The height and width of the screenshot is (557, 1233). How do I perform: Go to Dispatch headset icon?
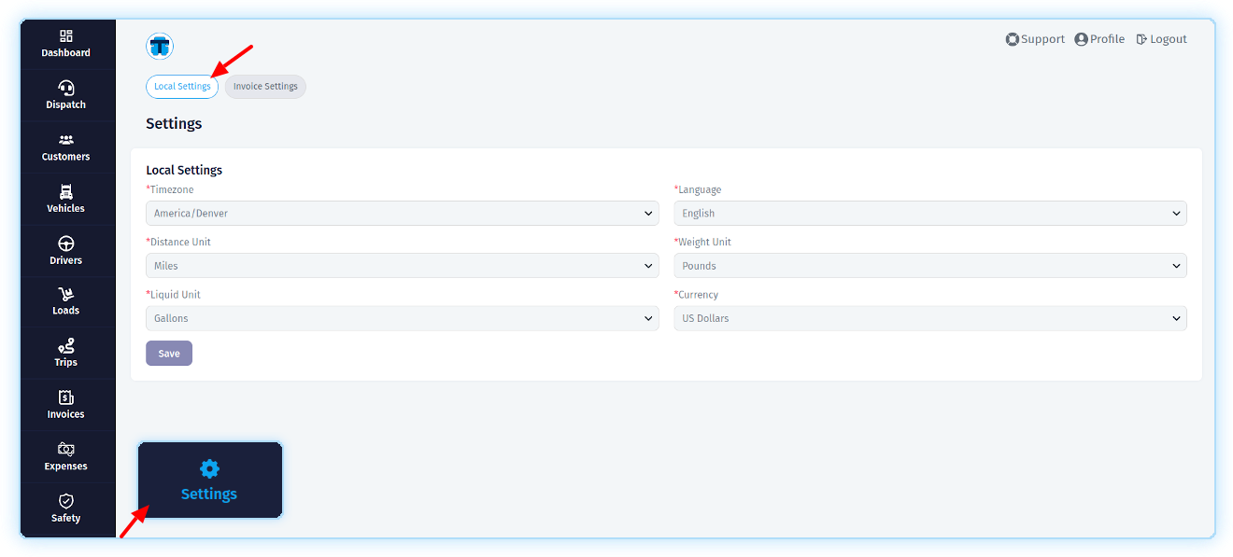[x=66, y=89]
